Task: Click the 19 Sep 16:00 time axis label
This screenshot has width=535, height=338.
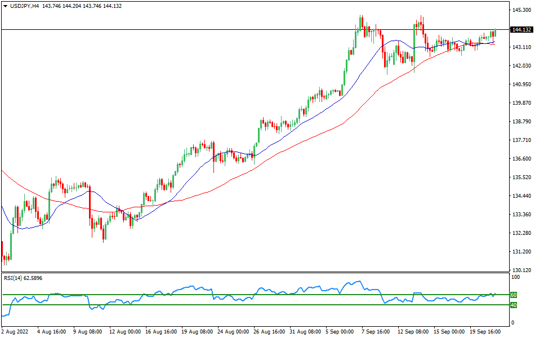Action: point(485,332)
